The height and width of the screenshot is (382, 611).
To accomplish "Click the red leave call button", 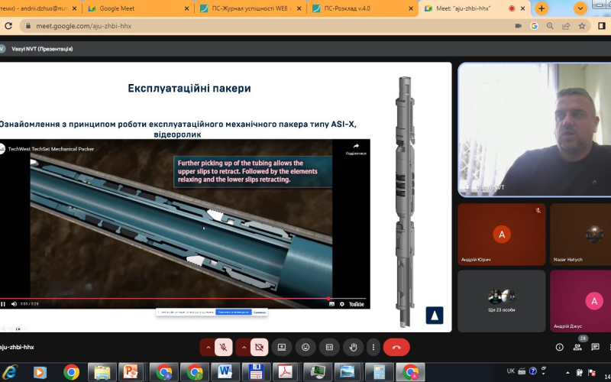I will [x=396, y=347].
